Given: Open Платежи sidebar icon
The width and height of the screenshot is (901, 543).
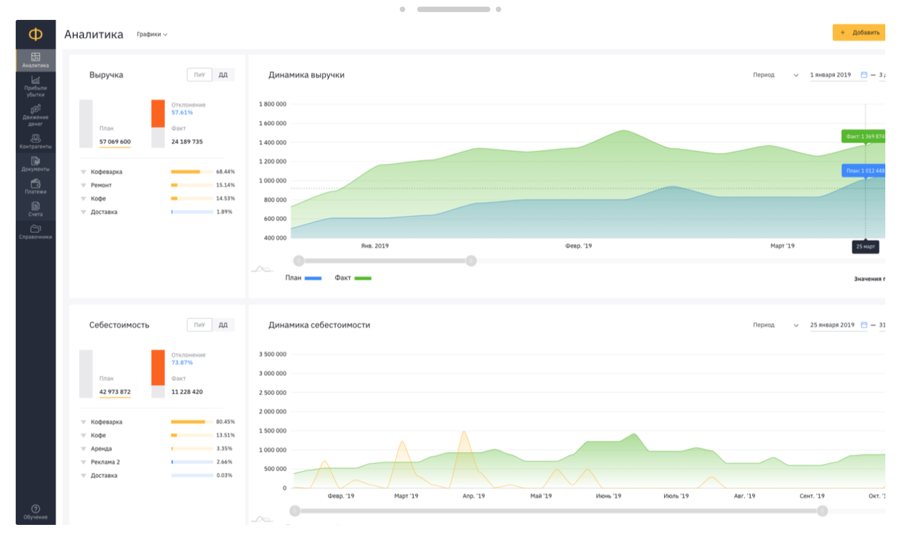Looking at the screenshot, I should coord(36,186).
